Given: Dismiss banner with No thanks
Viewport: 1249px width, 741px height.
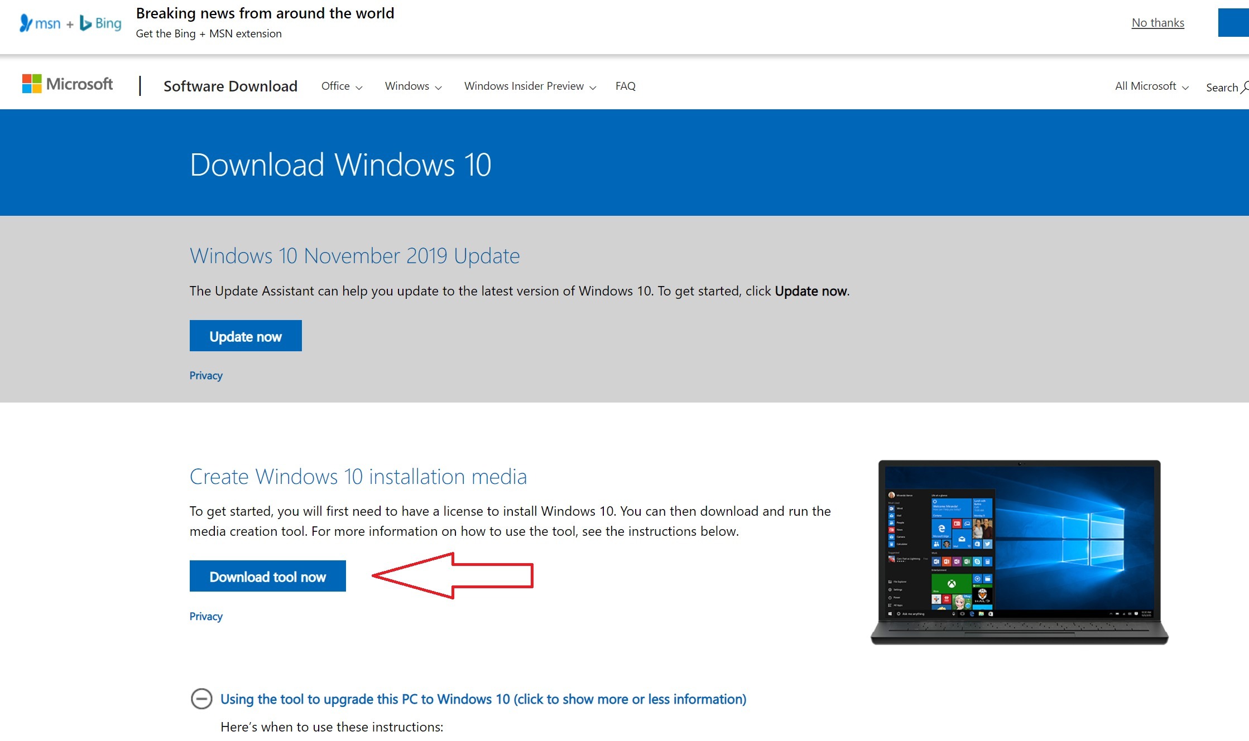Looking at the screenshot, I should tap(1157, 23).
